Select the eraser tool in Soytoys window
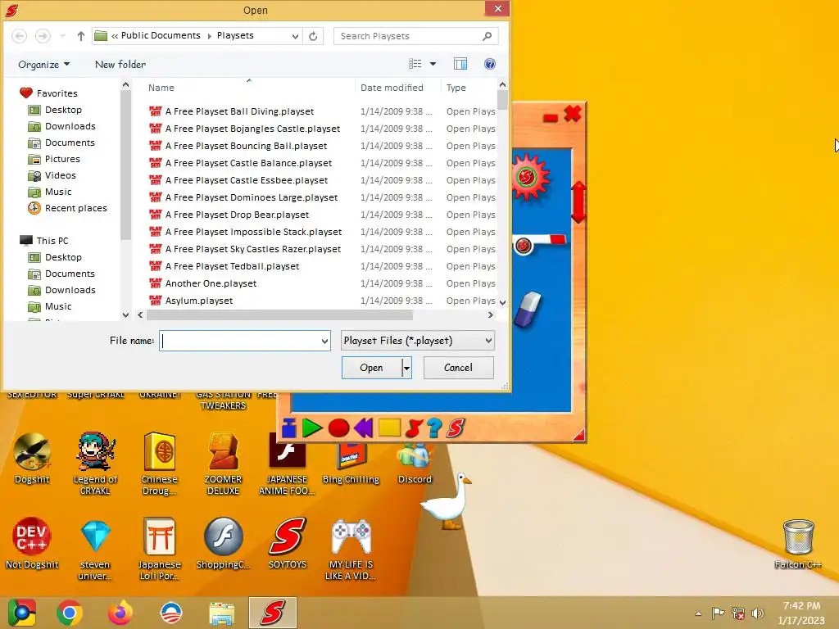This screenshot has height=629, width=839. click(528, 309)
